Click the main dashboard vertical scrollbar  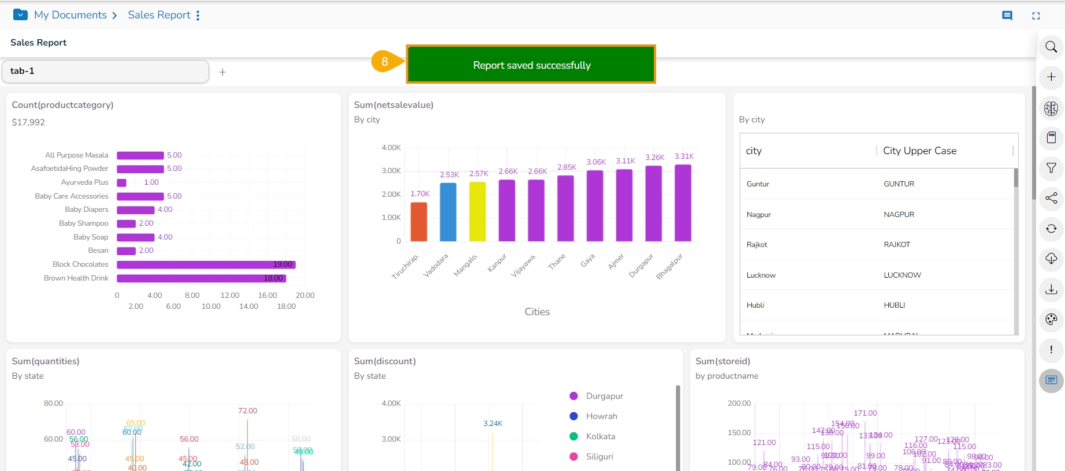[x=1034, y=143]
